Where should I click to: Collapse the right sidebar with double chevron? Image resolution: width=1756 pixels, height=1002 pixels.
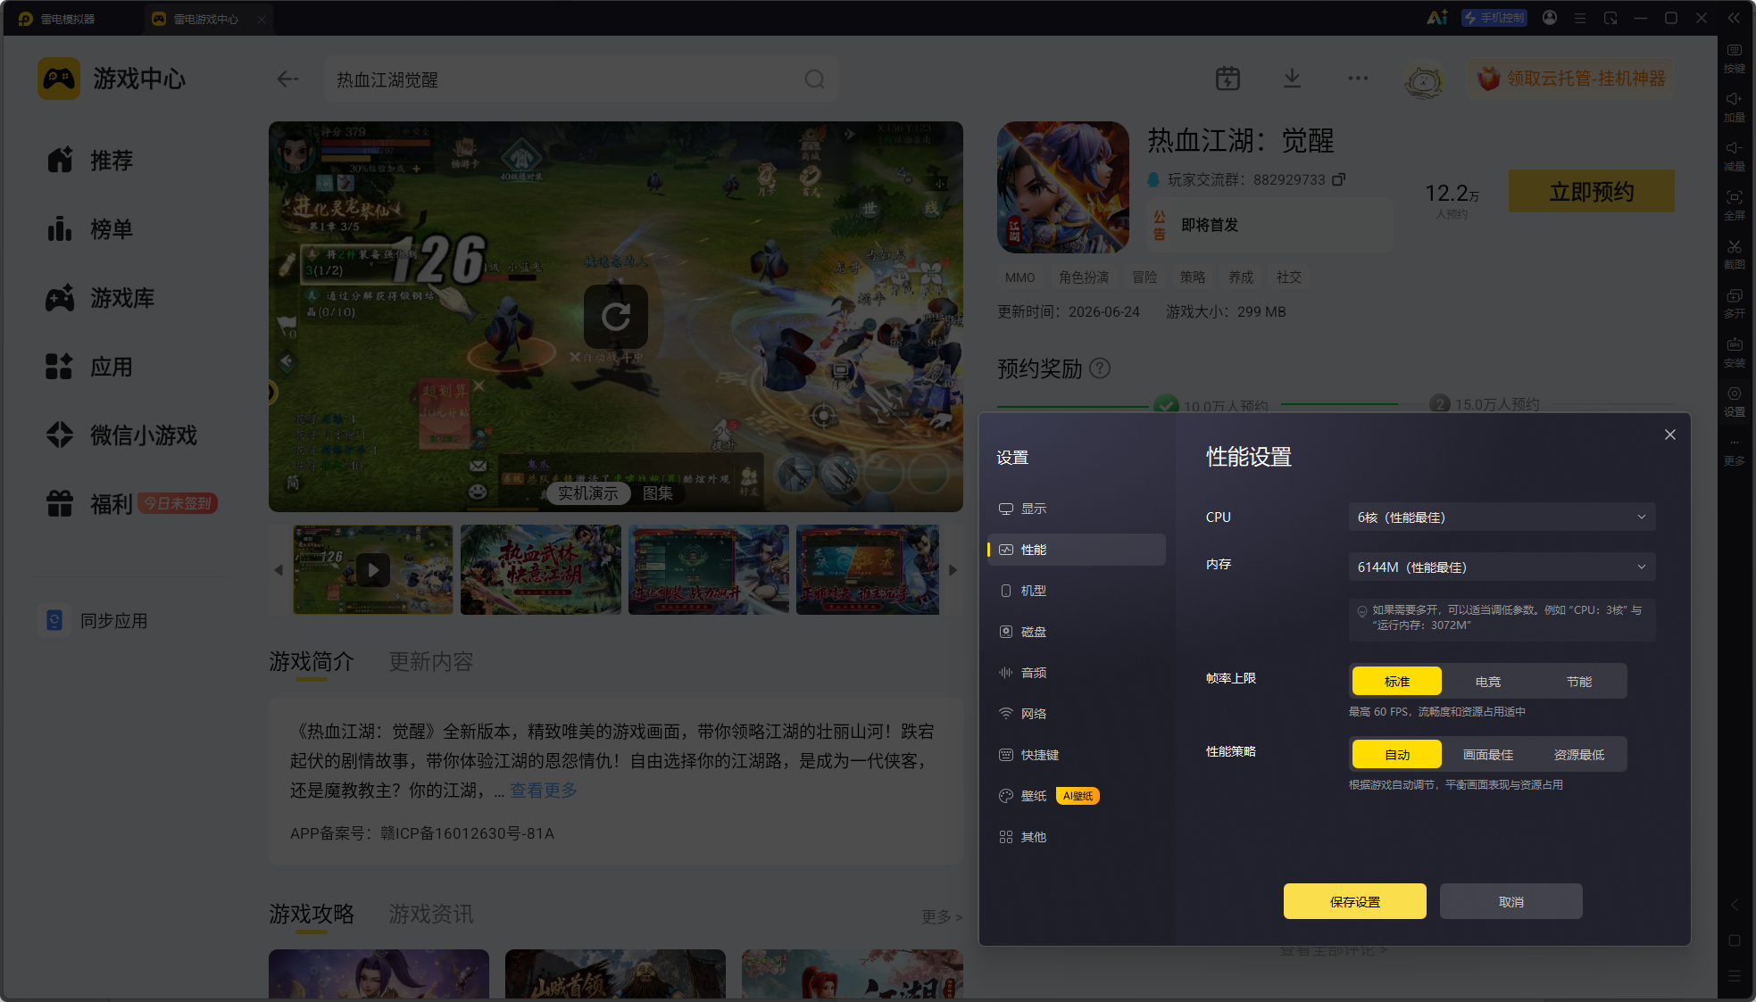1734,18
